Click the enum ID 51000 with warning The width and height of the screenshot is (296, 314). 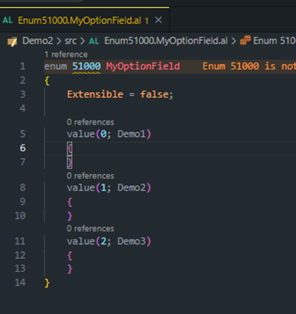tap(86, 66)
